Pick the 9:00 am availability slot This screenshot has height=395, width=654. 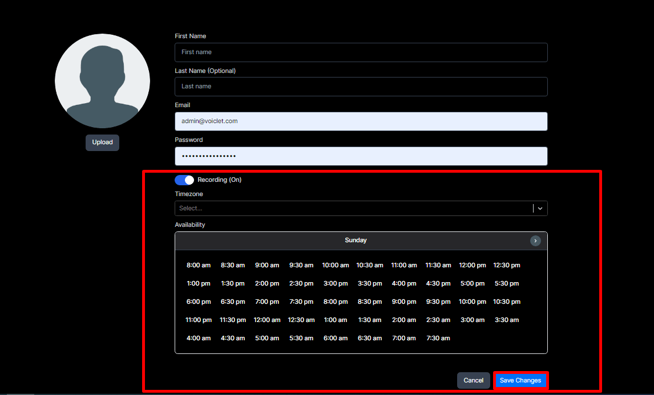pos(267,266)
